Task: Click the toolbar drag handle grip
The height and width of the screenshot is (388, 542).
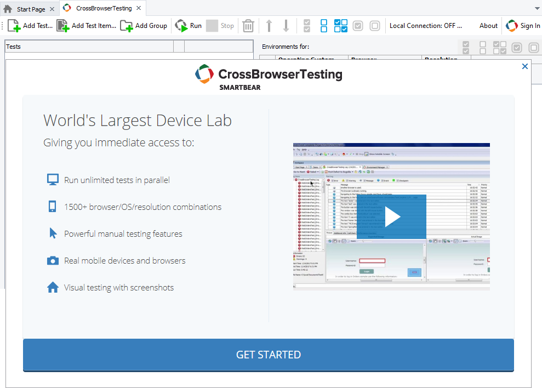Action: pyautogui.click(x=2, y=26)
